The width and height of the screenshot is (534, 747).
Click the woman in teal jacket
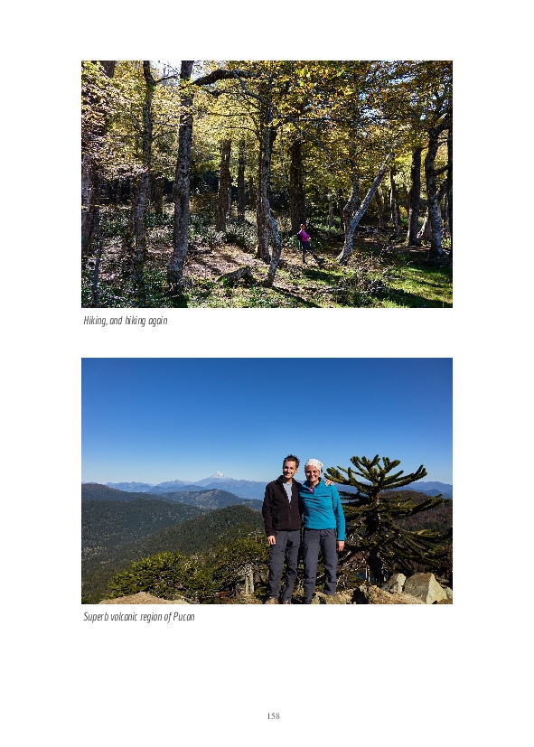click(322, 530)
